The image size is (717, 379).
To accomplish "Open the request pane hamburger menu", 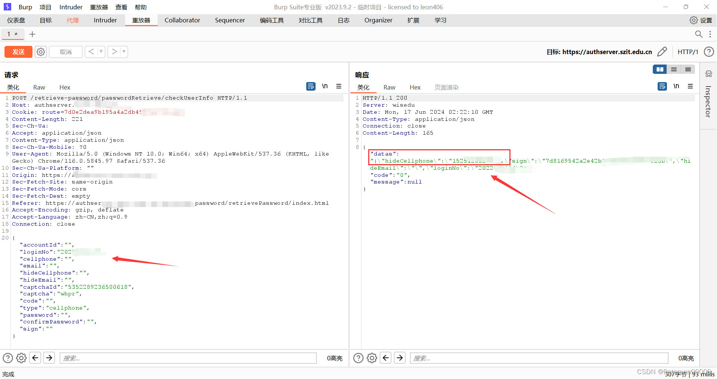I will click(339, 86).
